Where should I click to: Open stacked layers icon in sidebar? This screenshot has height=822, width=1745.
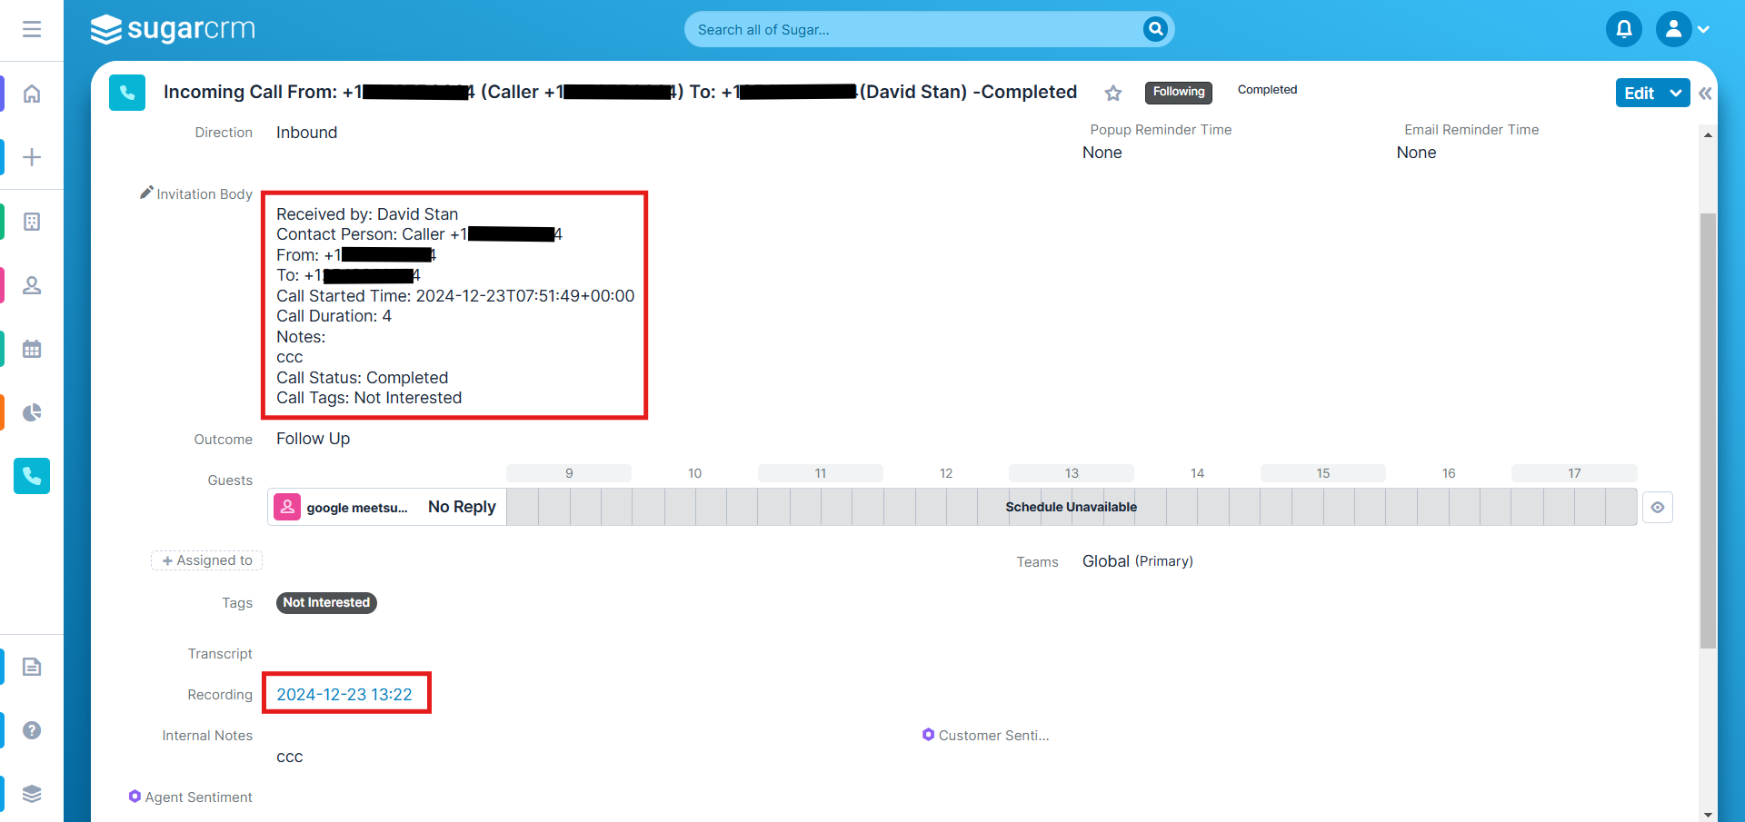click(32, 794)
